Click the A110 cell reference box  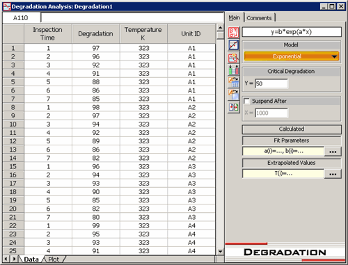tap(22, 18)
